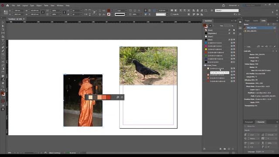Click the Stroke panel icon in dock
279x157 pixels.
(240, 28)
